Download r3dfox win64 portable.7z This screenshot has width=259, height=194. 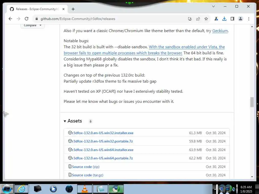pyautogui.click(x=102, y=158)
